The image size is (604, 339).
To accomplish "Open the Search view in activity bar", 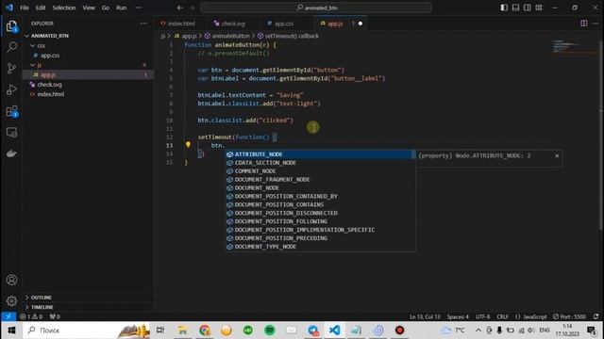I will click(x=11, y=47).
